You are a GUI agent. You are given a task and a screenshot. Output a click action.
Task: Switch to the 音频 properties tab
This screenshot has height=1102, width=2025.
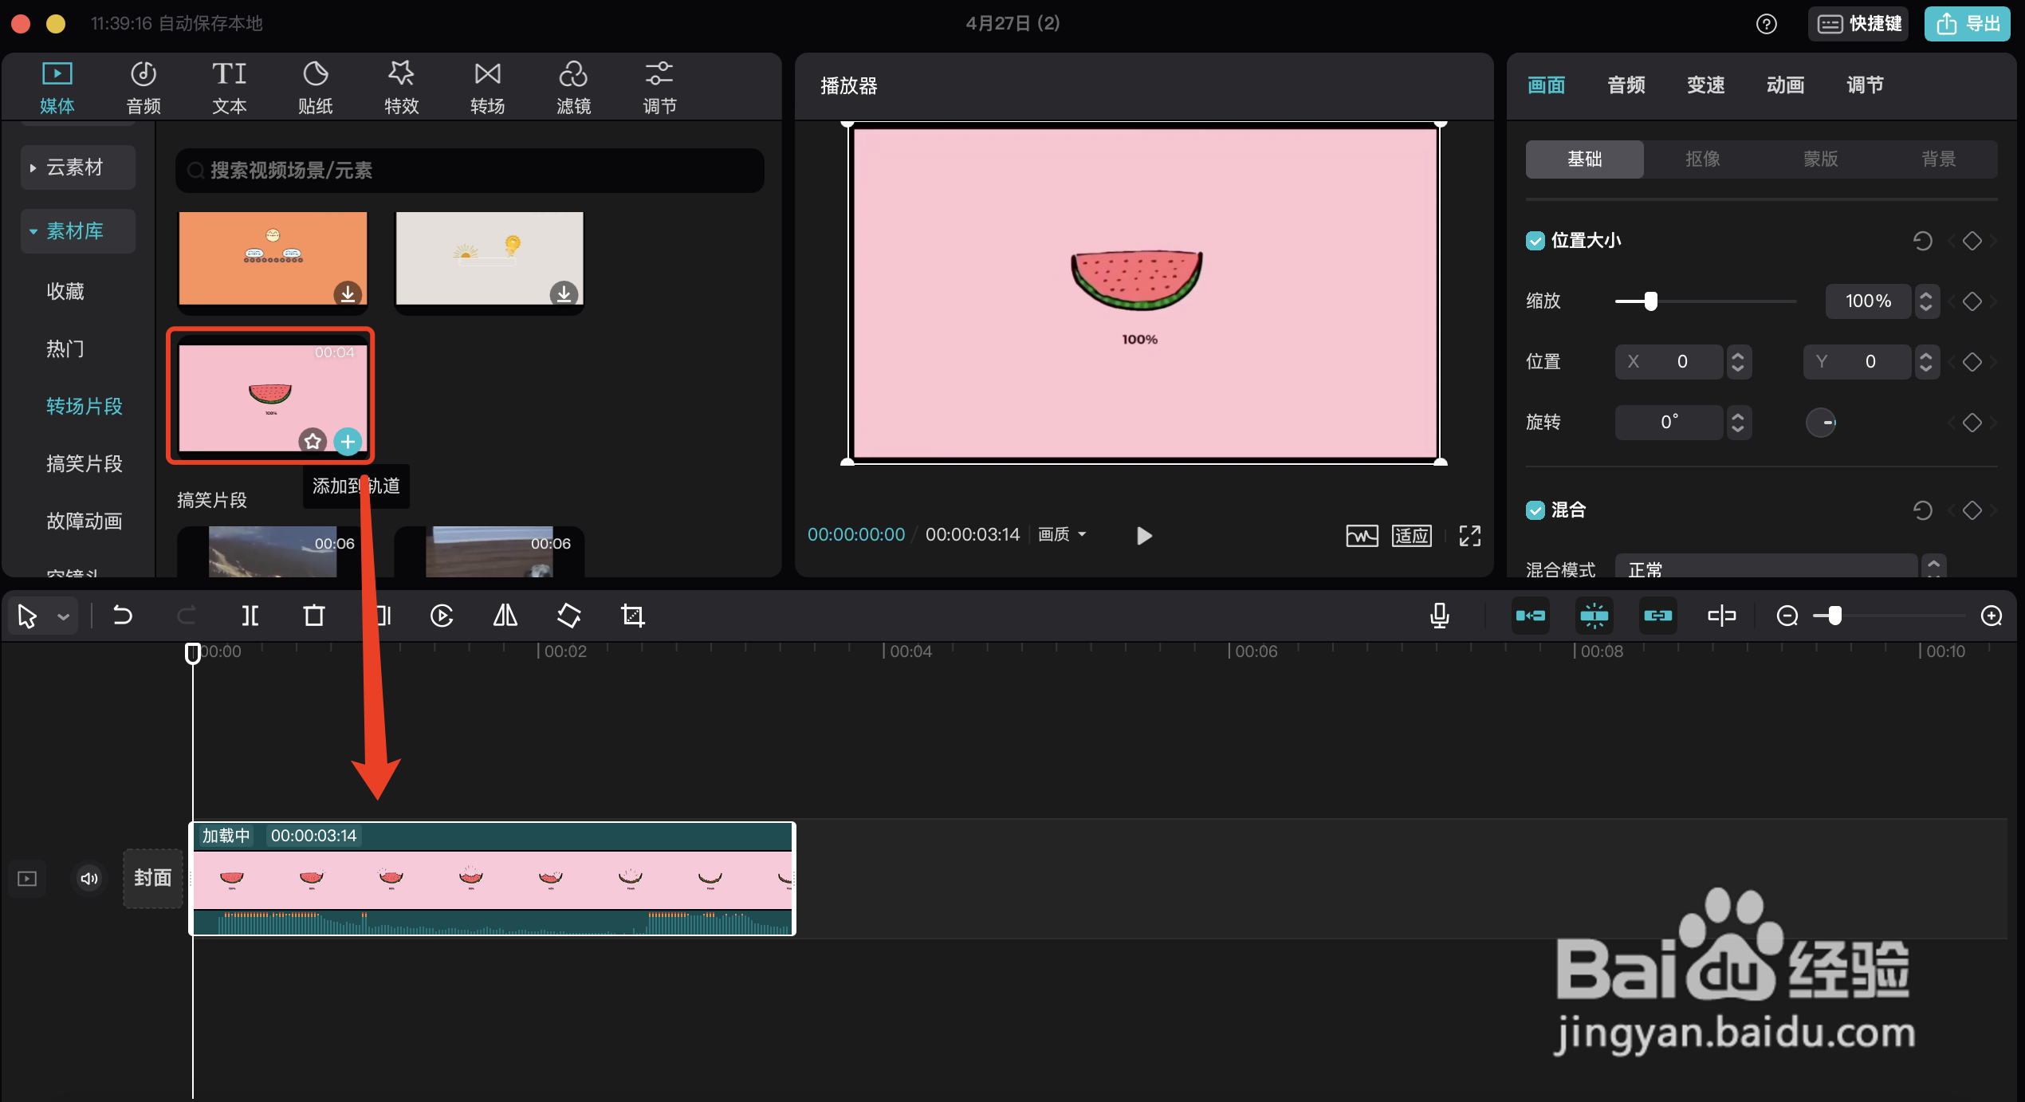click(x=1626, y=85)
